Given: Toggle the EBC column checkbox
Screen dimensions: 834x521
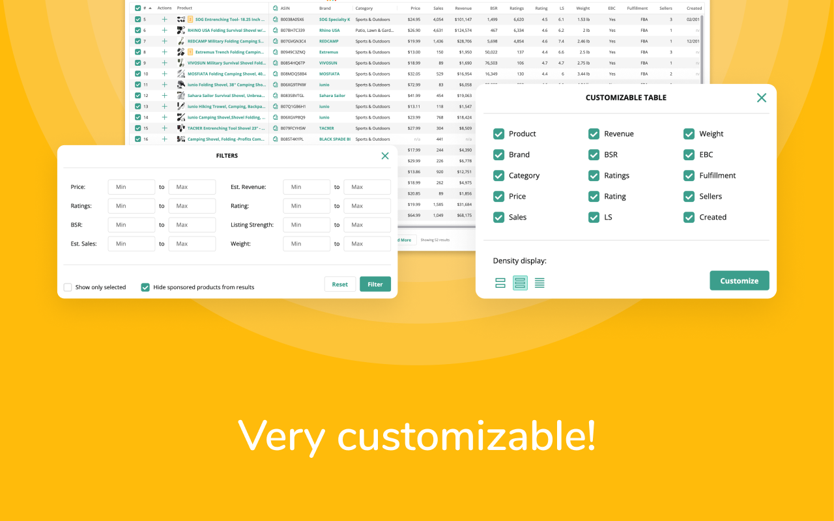Looking at the screenshot, I should coord(689,154).
